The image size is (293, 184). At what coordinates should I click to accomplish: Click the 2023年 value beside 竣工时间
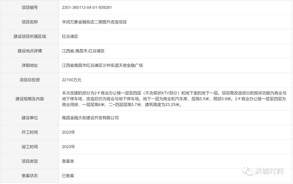(x=68, y=147)
